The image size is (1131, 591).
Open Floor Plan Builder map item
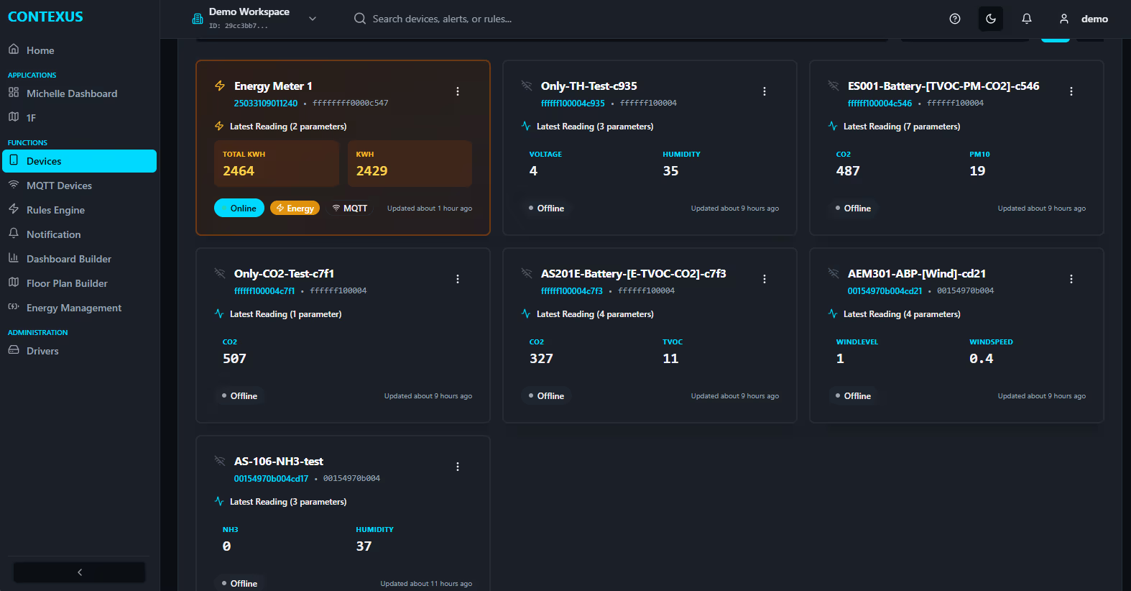(x=67, y=283)
